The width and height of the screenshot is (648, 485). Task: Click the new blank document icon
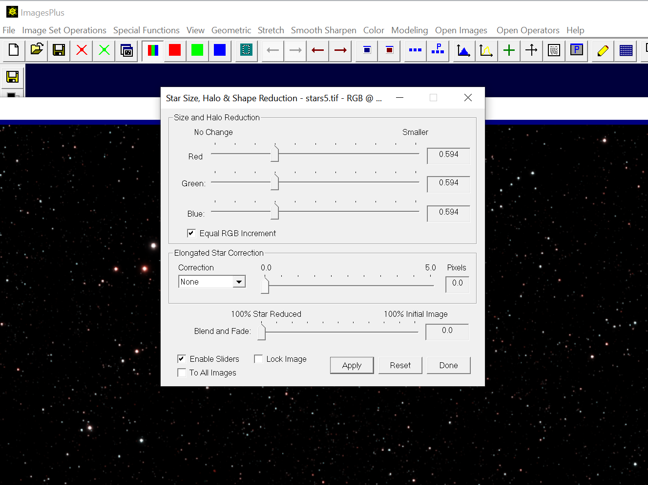tap(14, 50)
